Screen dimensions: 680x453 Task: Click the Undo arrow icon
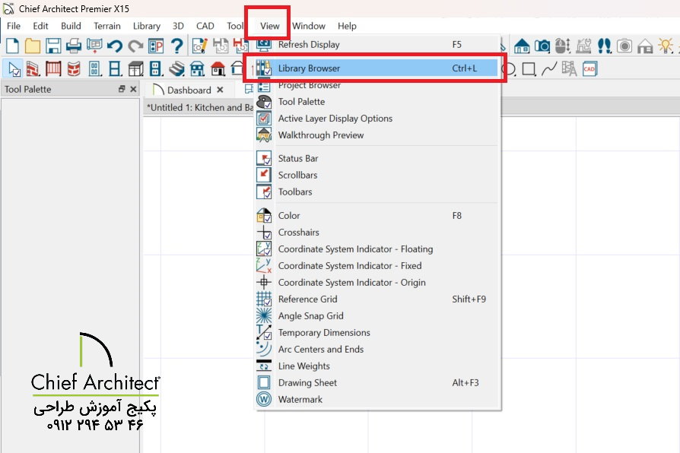click(115, 46)
